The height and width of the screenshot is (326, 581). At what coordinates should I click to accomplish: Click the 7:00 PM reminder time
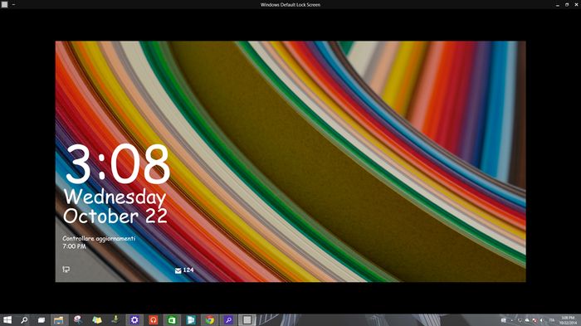pos(74,246)
